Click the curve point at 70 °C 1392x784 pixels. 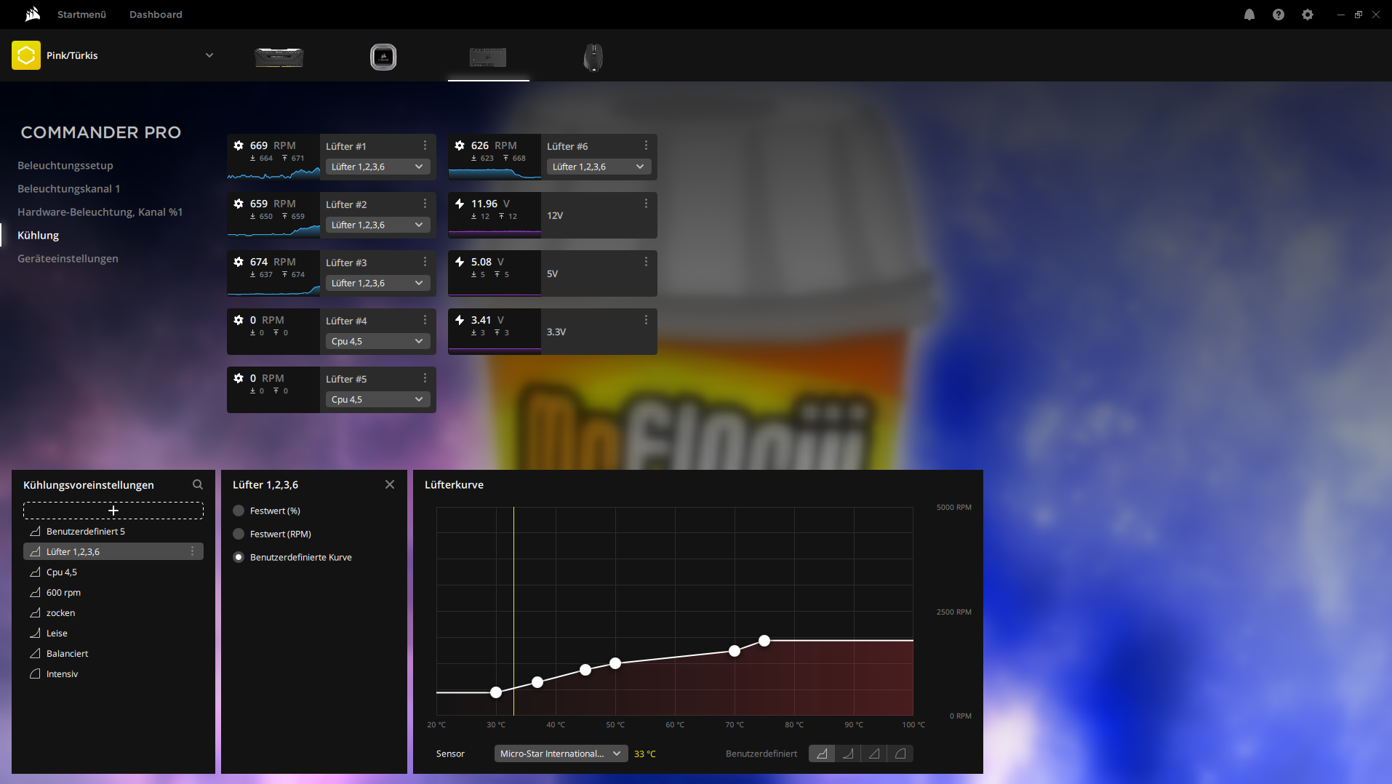pyautogui.click(x=735, y=651)
